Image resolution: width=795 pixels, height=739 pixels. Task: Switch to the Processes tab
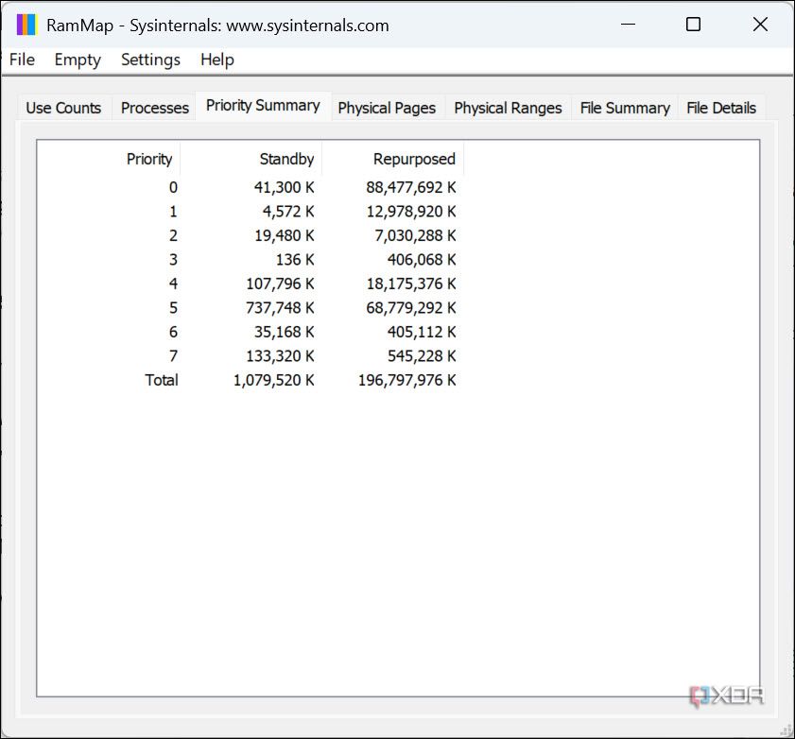click(x=155, y=108)
